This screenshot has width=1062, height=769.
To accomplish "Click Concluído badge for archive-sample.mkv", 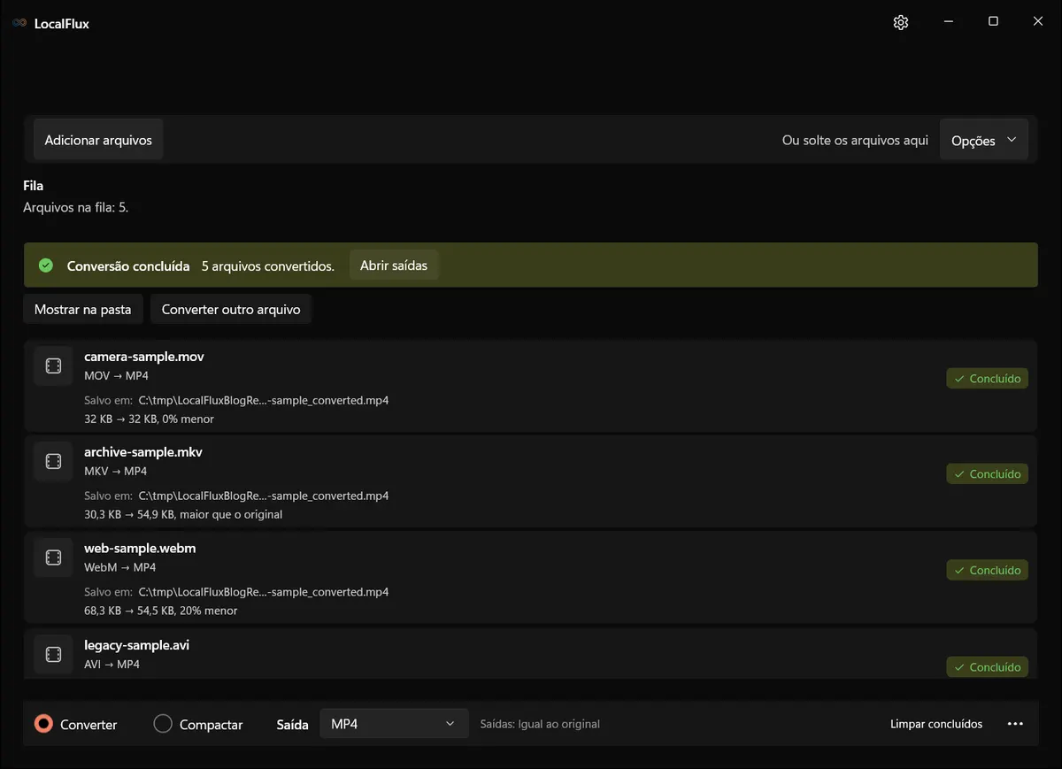I will coord(988,473).
